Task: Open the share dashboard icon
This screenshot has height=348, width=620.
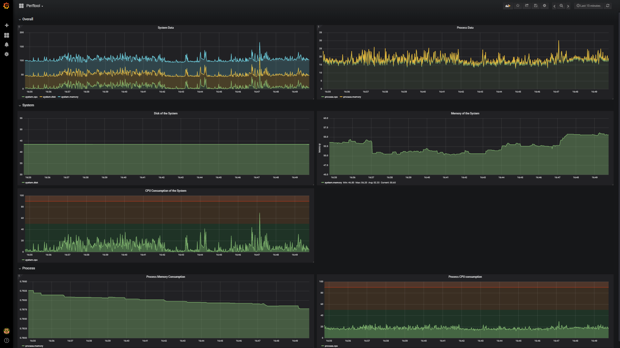Action: [527, 5]
